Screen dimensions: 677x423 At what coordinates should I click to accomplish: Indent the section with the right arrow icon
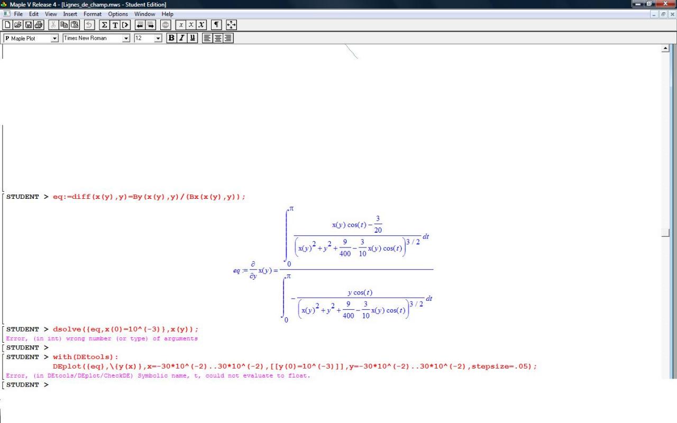click(151, 25)
